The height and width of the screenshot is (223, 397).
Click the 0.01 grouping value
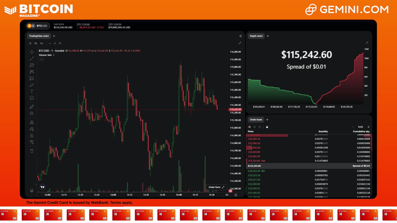[360, 127]
